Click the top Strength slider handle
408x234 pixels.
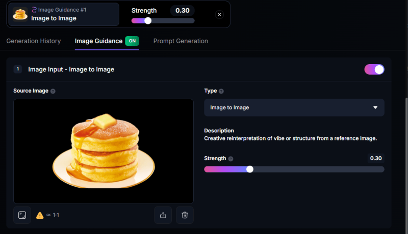point(148,21)
